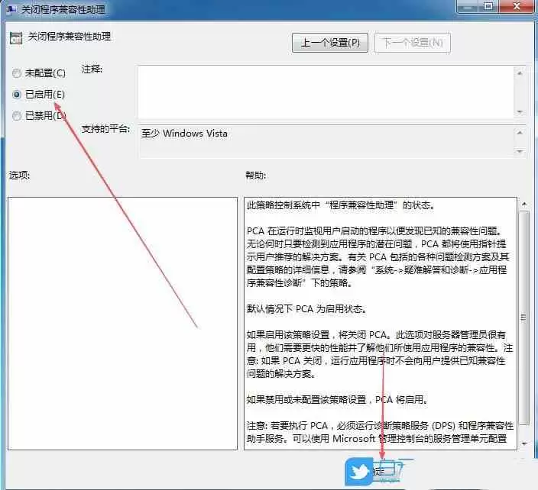Click the 帮助: label

click(x=255, y=176)
